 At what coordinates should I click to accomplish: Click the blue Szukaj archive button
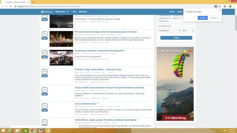coord(176,38)
